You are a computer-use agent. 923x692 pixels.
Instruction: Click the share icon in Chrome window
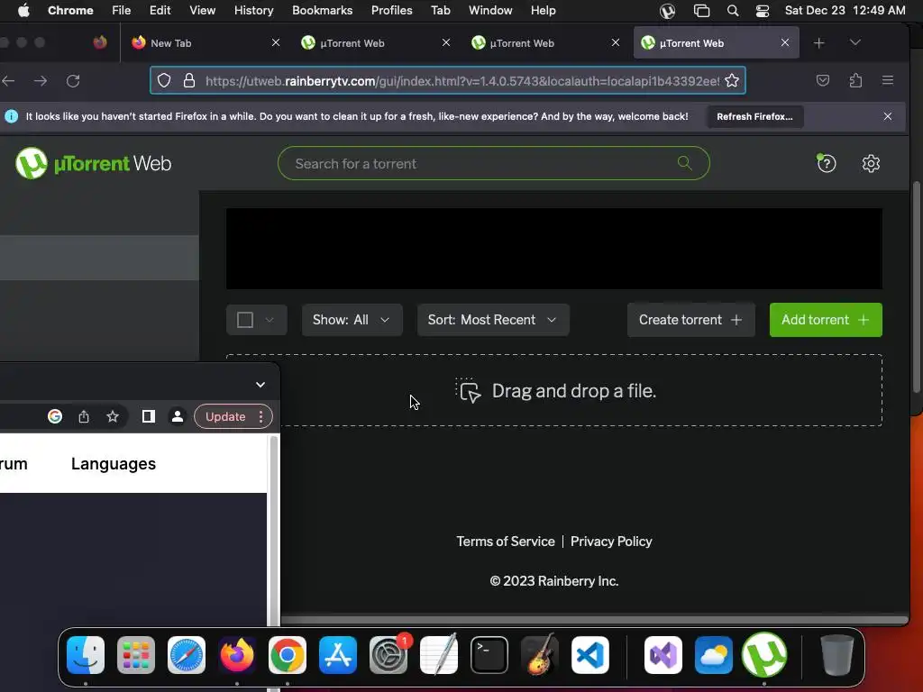[x=84, y=416]
